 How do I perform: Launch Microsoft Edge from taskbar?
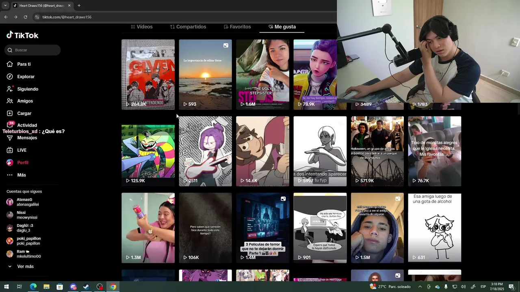(x=33, y=287)
